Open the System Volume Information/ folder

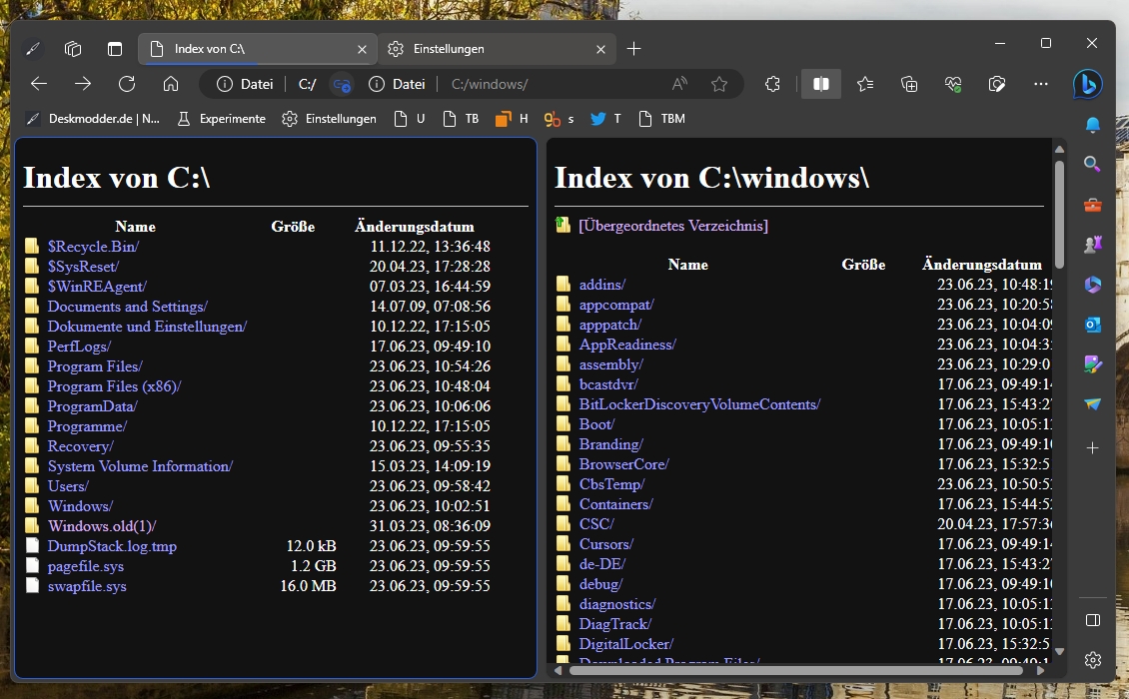(141, 466)
